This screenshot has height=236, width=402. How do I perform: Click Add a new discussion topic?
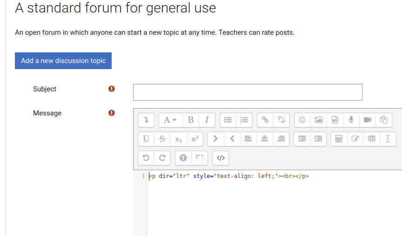click(x=63, y=61)
